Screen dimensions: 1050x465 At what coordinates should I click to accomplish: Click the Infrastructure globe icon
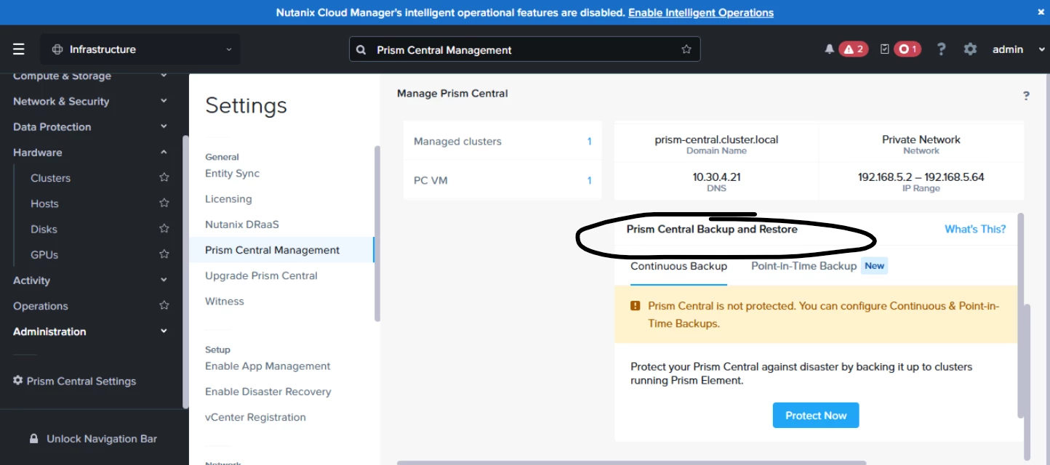point(57,49)
